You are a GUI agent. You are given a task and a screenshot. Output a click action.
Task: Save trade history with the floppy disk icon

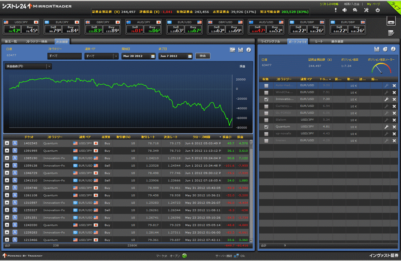click(x=241, y=50)
